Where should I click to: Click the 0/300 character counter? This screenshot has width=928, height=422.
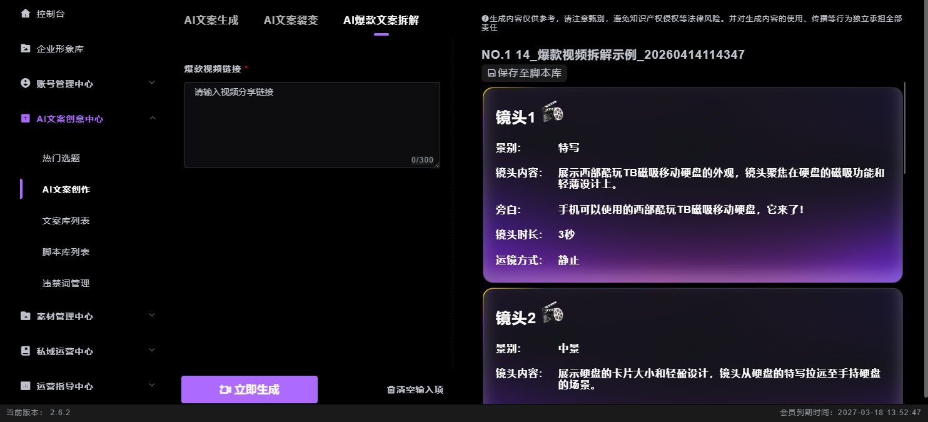tap(422, 160)
